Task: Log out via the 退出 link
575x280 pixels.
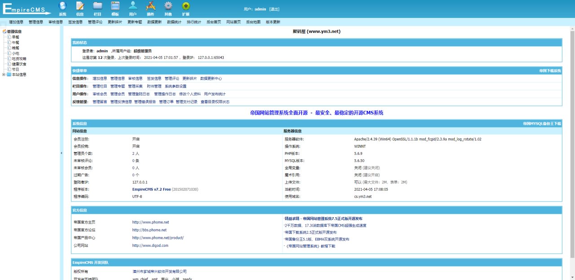Action: click(x=274, y=9)
